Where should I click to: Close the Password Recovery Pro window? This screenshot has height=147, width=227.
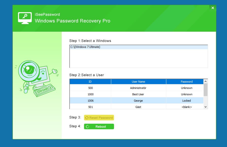213,8
